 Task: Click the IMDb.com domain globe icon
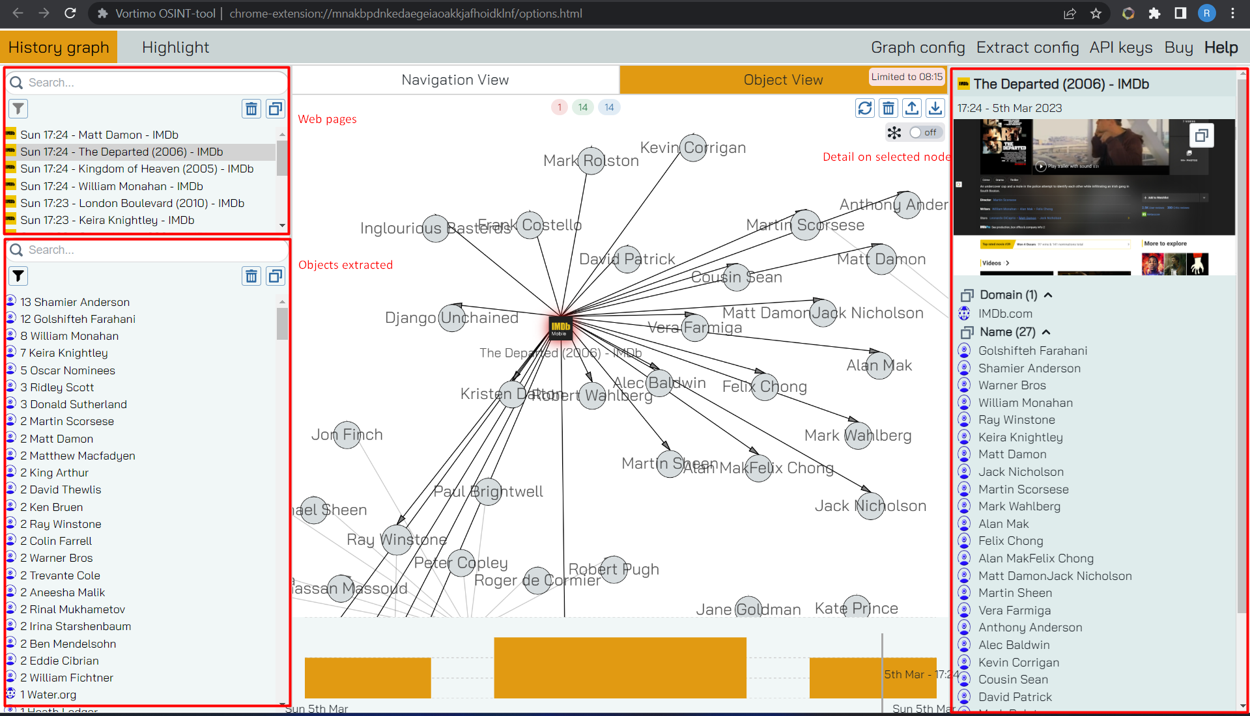965,314
